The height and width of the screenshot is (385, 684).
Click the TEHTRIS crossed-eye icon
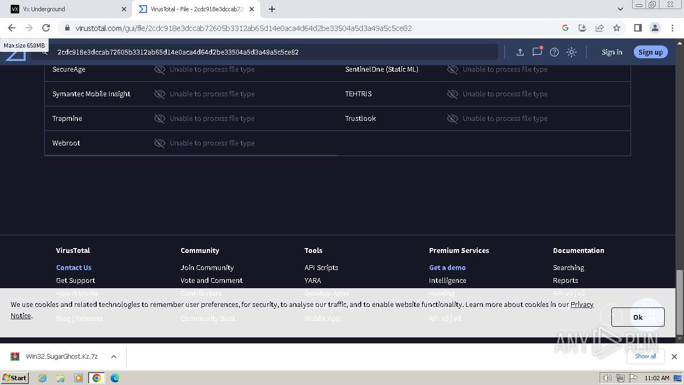tap(452, 94)
